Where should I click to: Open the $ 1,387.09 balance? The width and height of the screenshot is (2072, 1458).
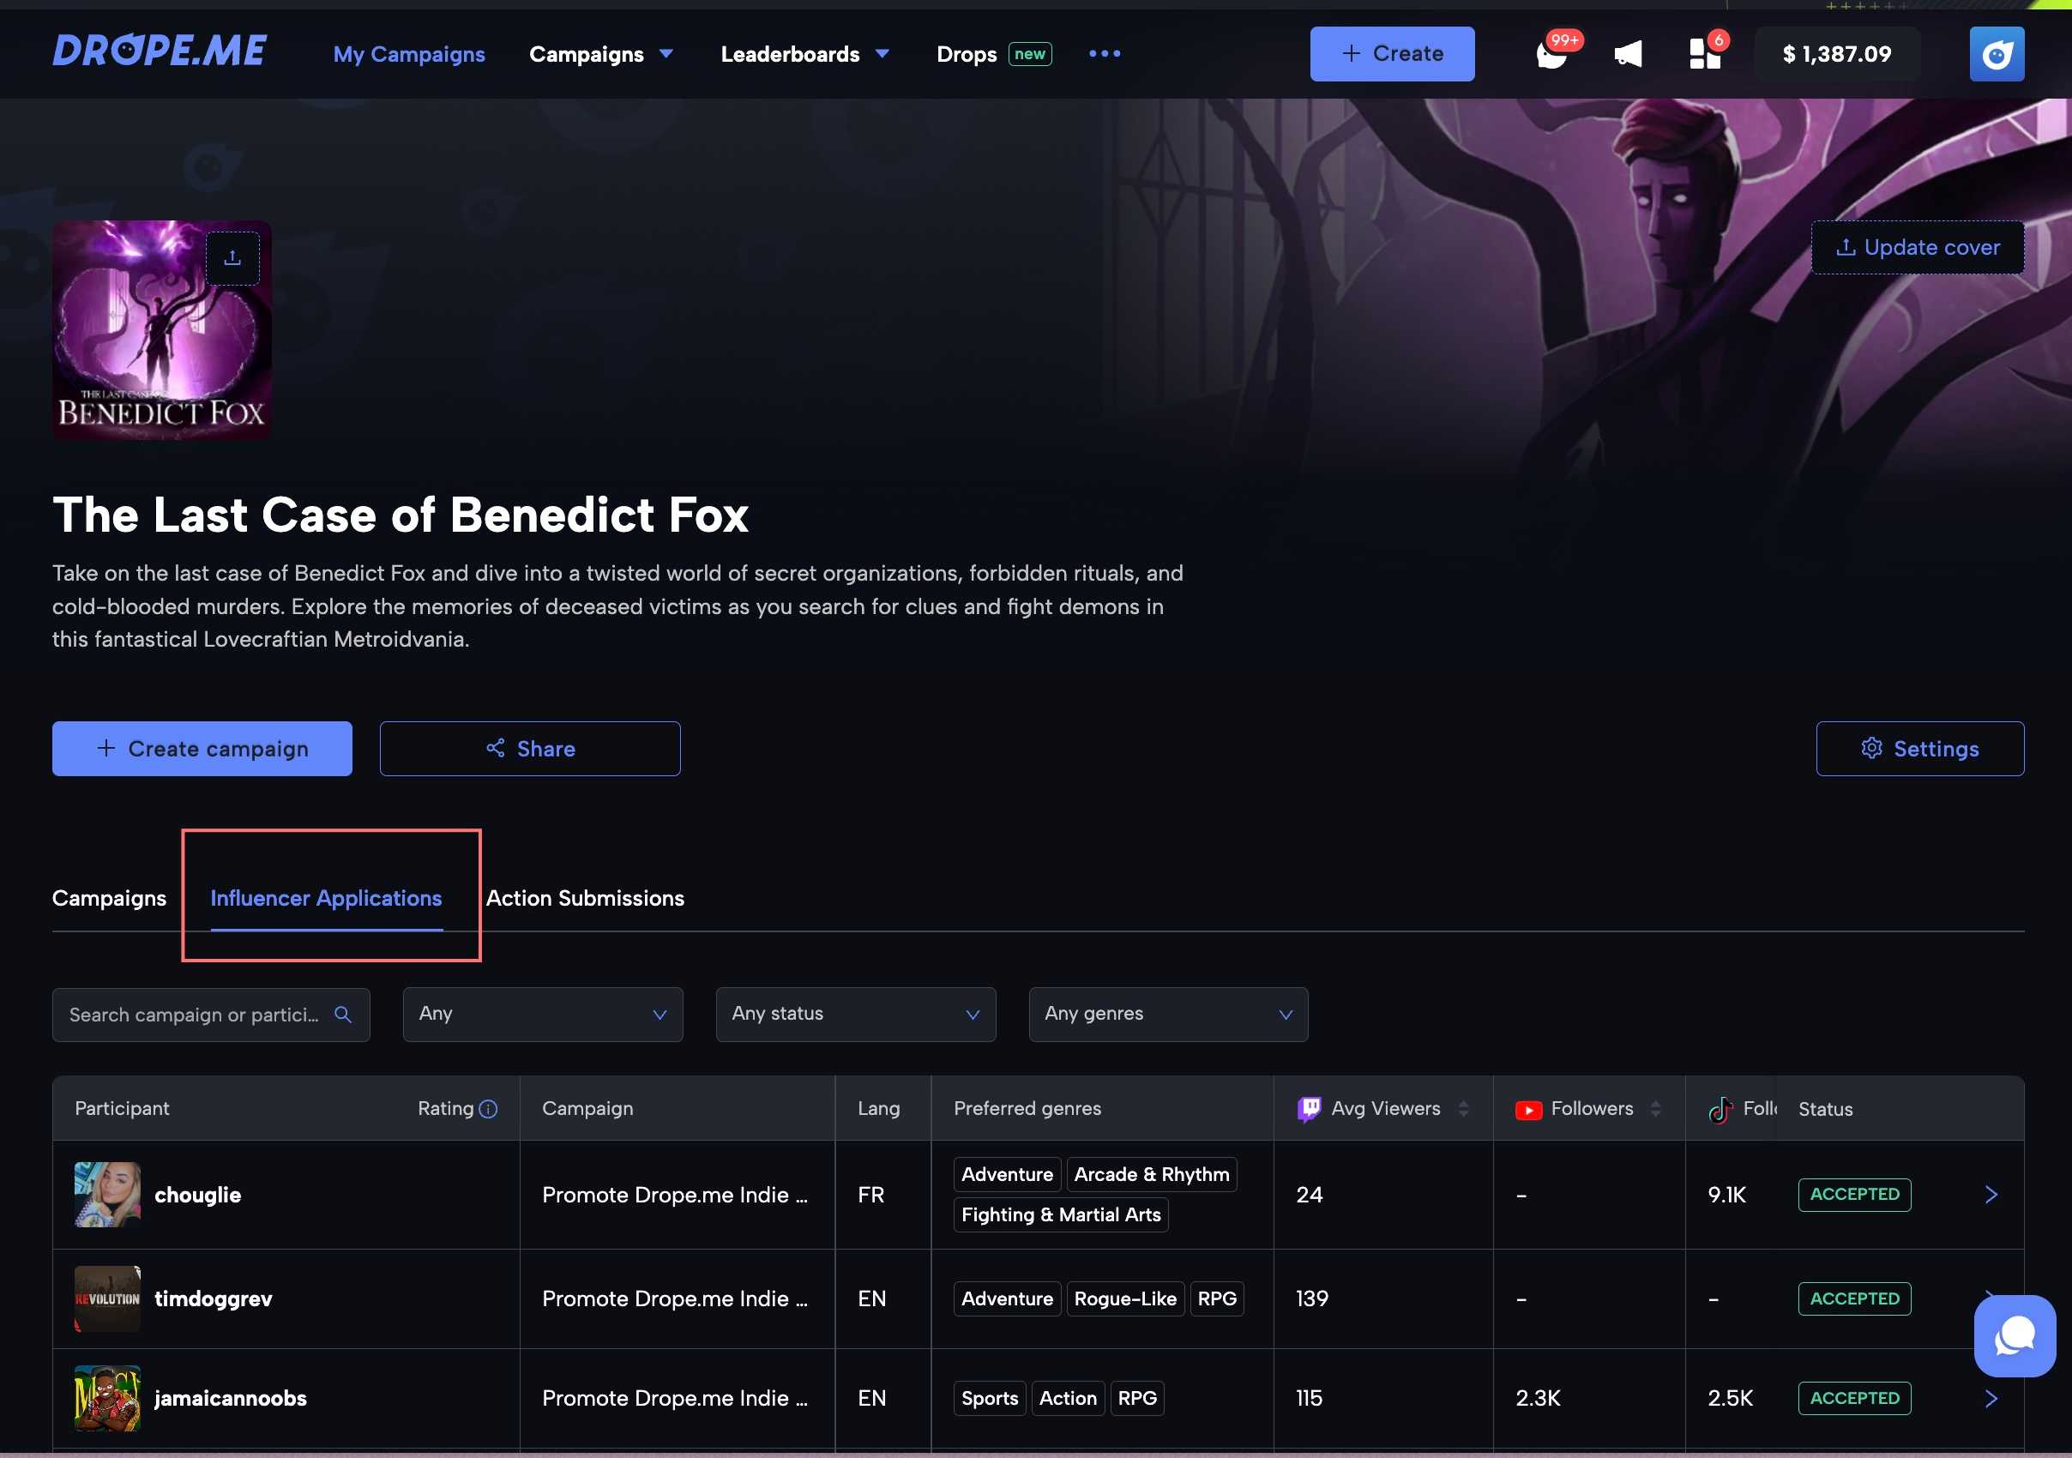tap(1836, 54)
